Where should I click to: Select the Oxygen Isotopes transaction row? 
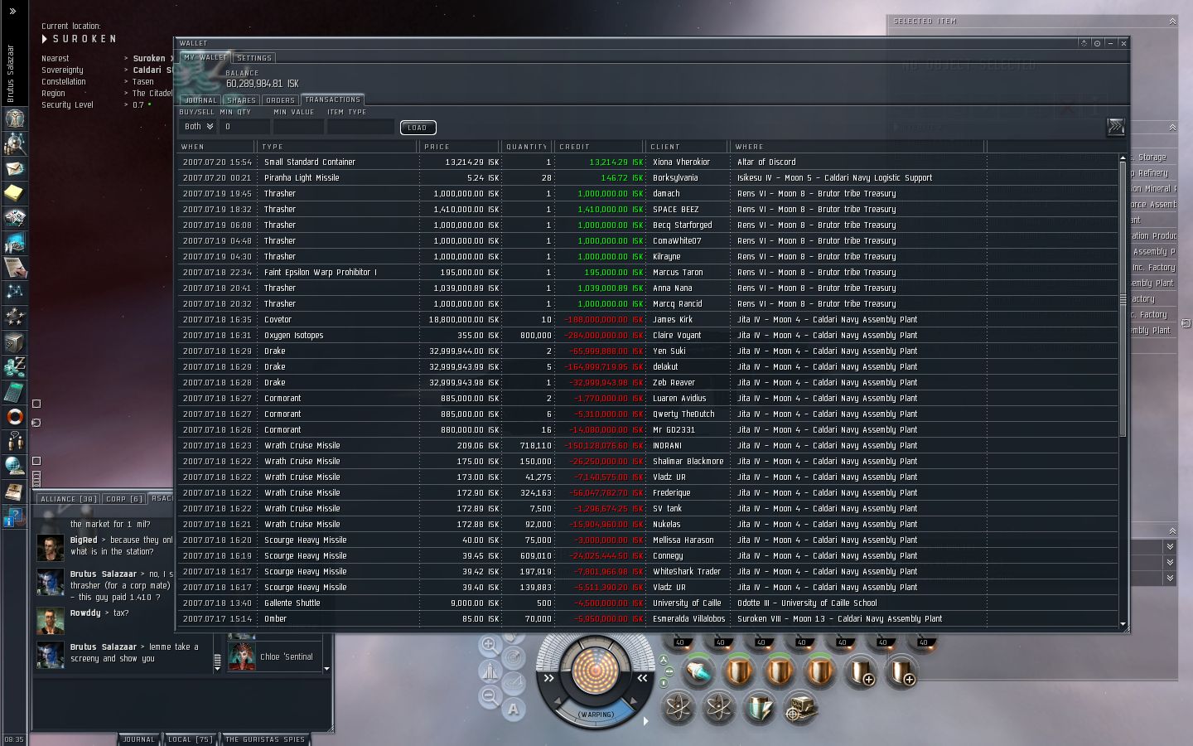[648, 336]
